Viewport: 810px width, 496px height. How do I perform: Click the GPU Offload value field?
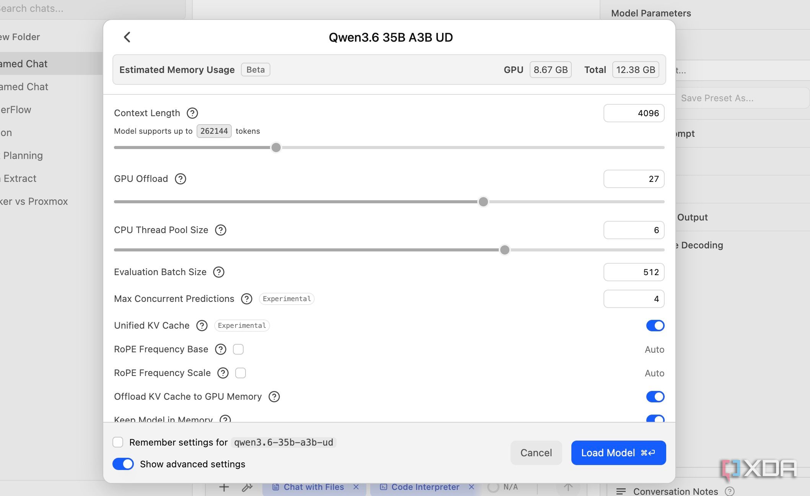[634, 179]
